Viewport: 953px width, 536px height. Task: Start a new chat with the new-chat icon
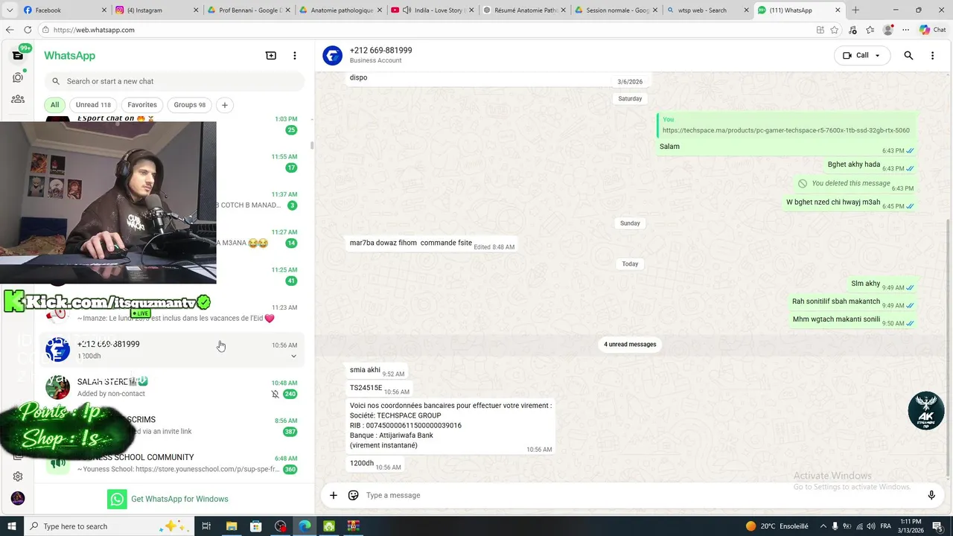tap(271, 56)
